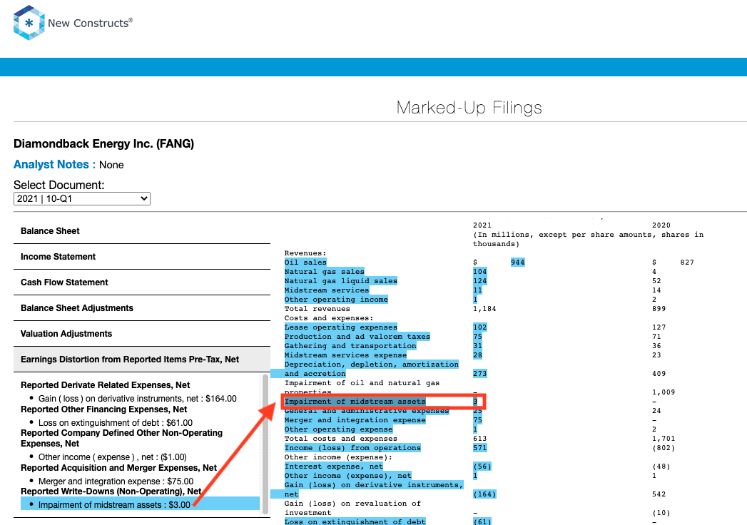The height and width of the screenshot is (525, 747).
Task: Click the highlighted (164) derivative loss value
Action: (x=484, y=494)
